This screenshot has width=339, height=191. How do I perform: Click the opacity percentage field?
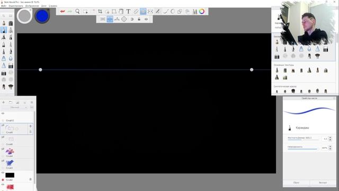point(325,148)
